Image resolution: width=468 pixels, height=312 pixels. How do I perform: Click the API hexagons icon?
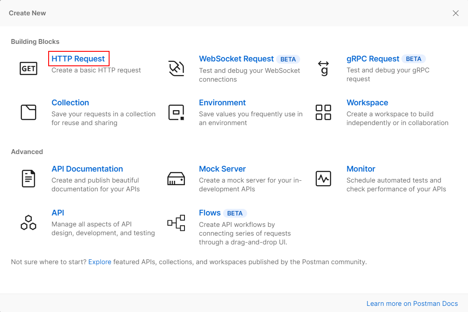pos(28,222)
